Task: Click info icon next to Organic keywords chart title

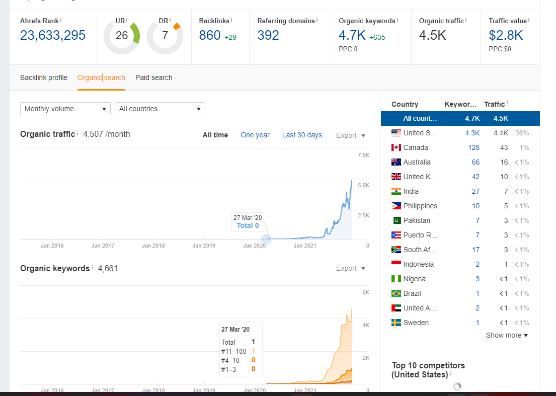Action: click(x=93, y=267)
